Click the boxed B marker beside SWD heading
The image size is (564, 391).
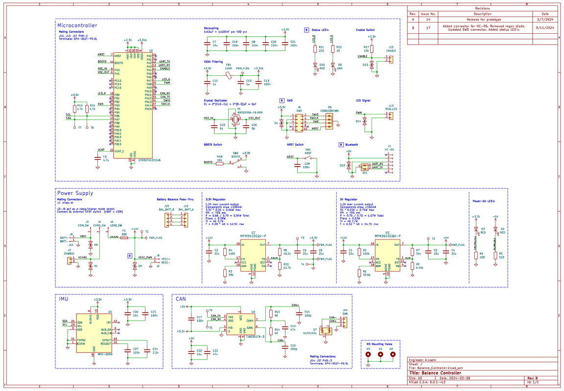click(282, 101)
